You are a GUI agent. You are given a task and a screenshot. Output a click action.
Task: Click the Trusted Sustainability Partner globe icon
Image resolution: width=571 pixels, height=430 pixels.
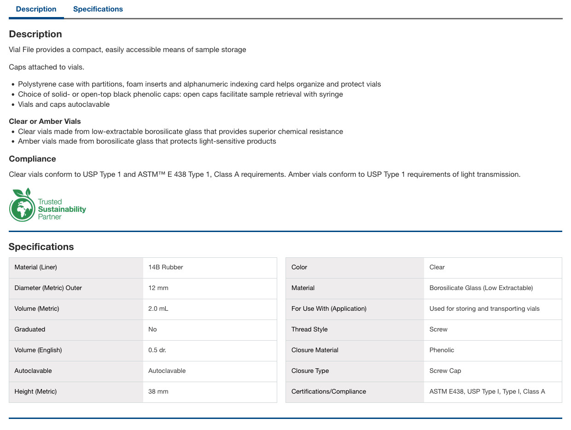click(x=22, y=205)
